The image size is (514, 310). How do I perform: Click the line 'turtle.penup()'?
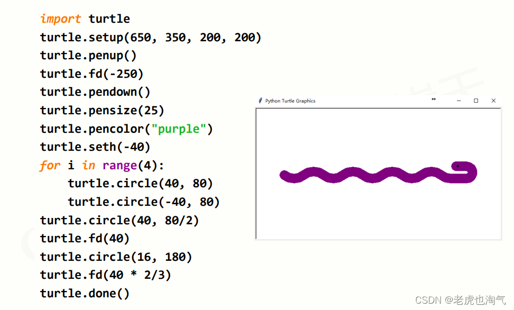tap(88, 56)
